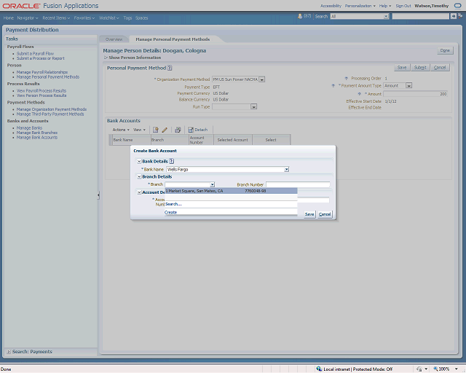Open the Favorites menu
The height and width of the screenshot is (373, 466).
(84, 17)
